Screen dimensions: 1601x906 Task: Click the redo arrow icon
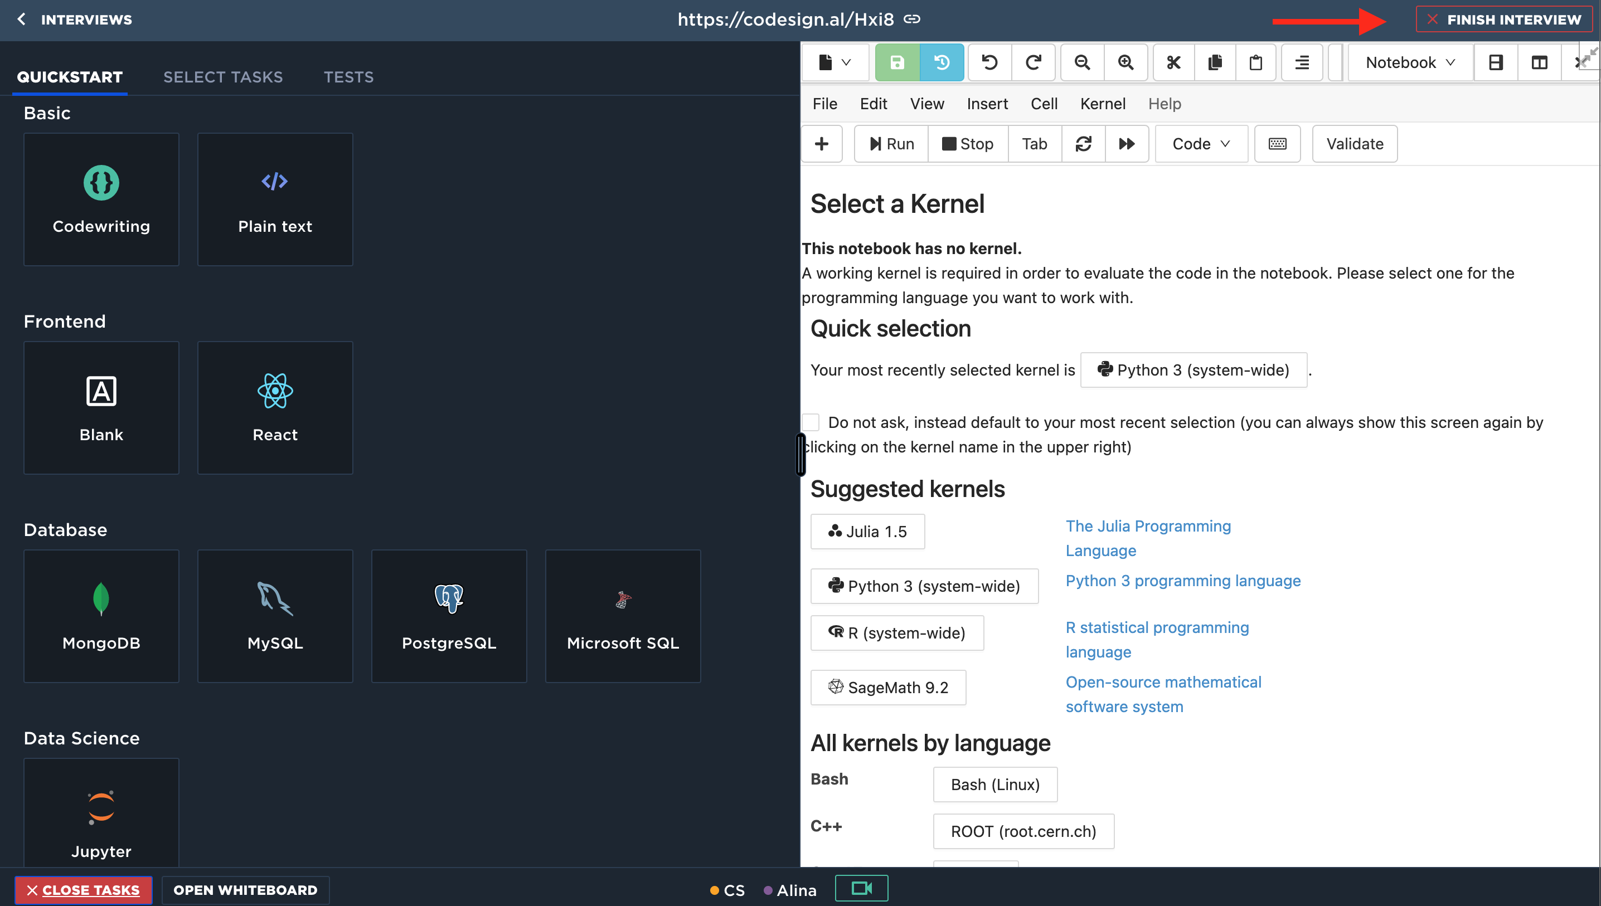click(x=1034, y=62)
